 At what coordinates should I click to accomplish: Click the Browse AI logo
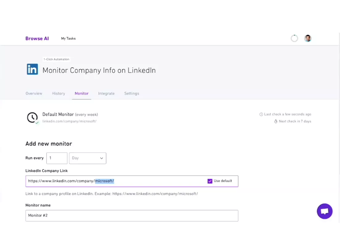[x=37, y=39]
